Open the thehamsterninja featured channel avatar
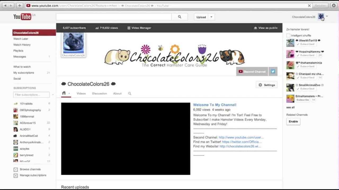The width and height of the screenshot is (339, 190). click(290, 65)
